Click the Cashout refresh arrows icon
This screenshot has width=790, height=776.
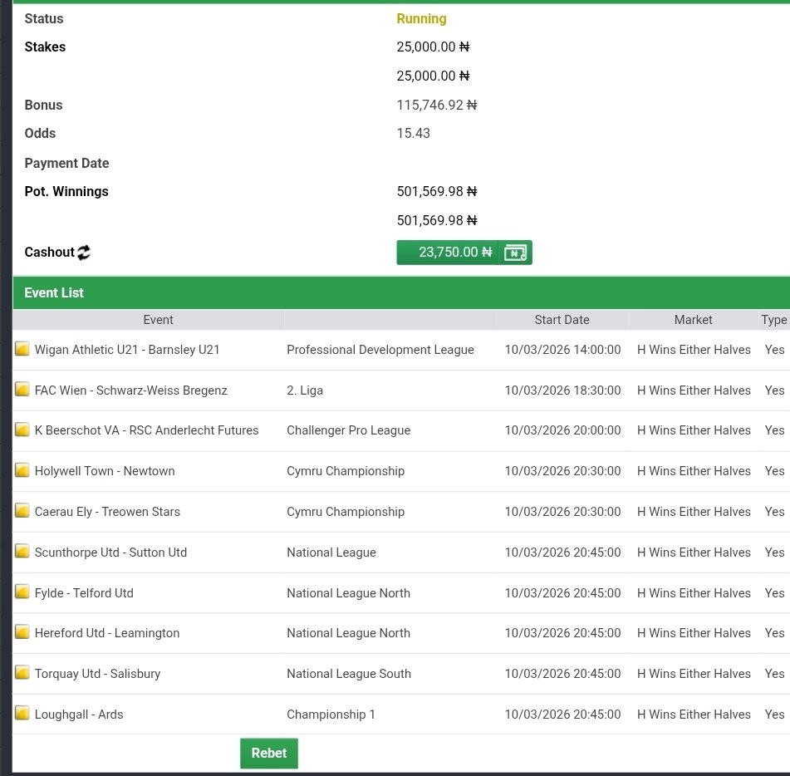click(84, 253)
